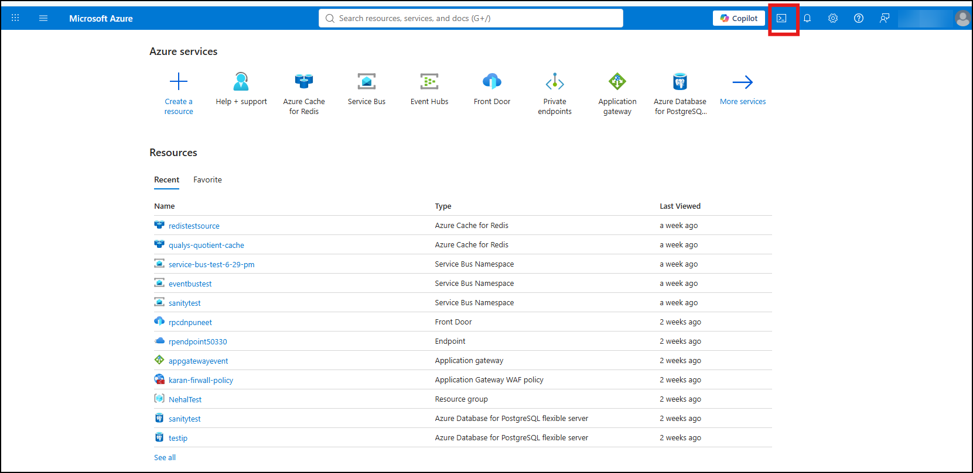The height and width of the screenshot is (473, 973).
Task: Switch to the Favorite tab
Action: tap(207, 179)
